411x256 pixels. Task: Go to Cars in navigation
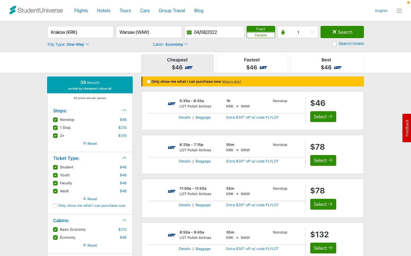[x=145, y=11]
